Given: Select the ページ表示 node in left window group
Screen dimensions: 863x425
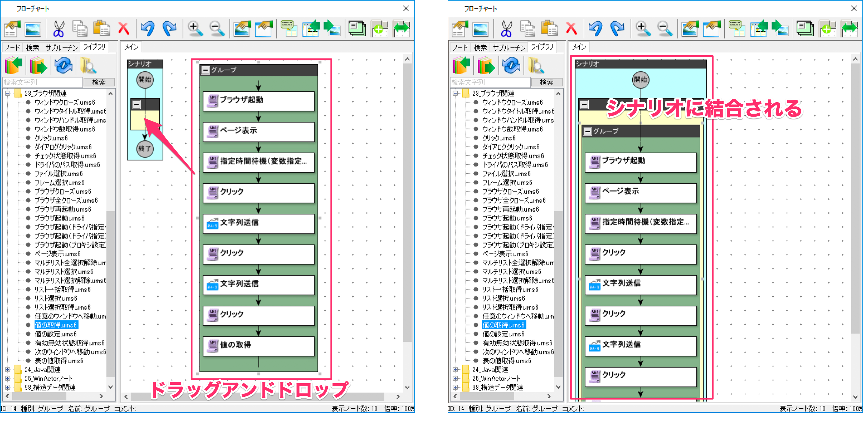Looking at the screenshot, I should coord(259,132).
